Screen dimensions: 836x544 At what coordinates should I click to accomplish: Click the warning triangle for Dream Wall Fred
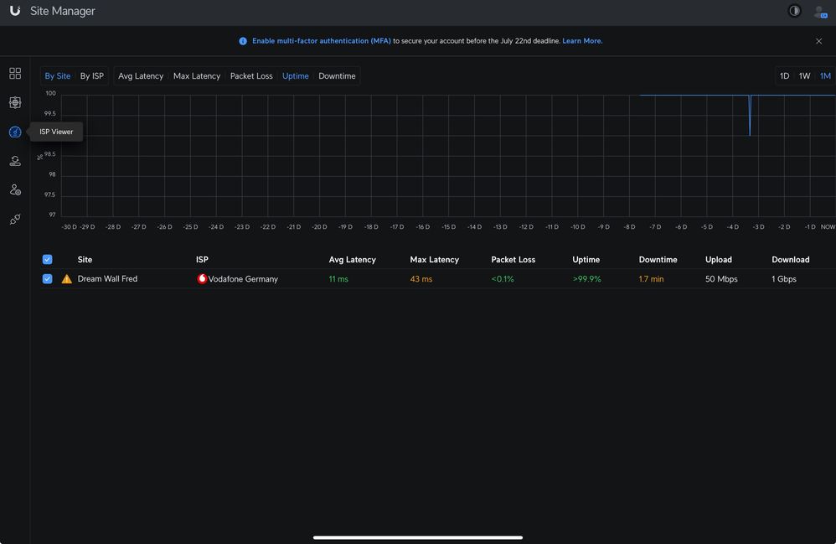pos(67,279)
